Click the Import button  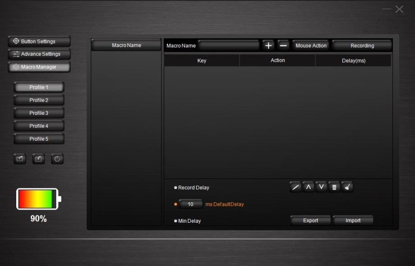[353, 220]
